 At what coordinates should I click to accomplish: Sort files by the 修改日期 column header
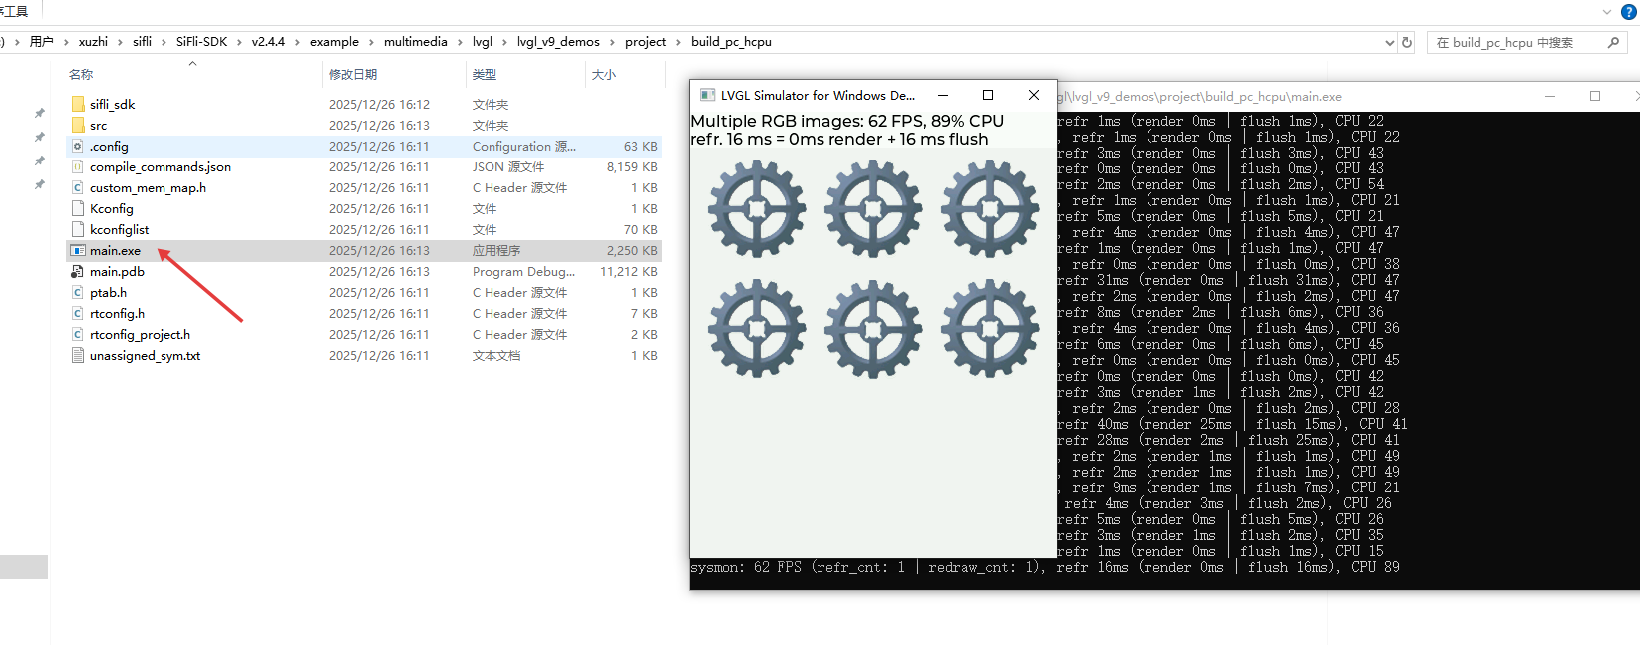coord(353,75)
